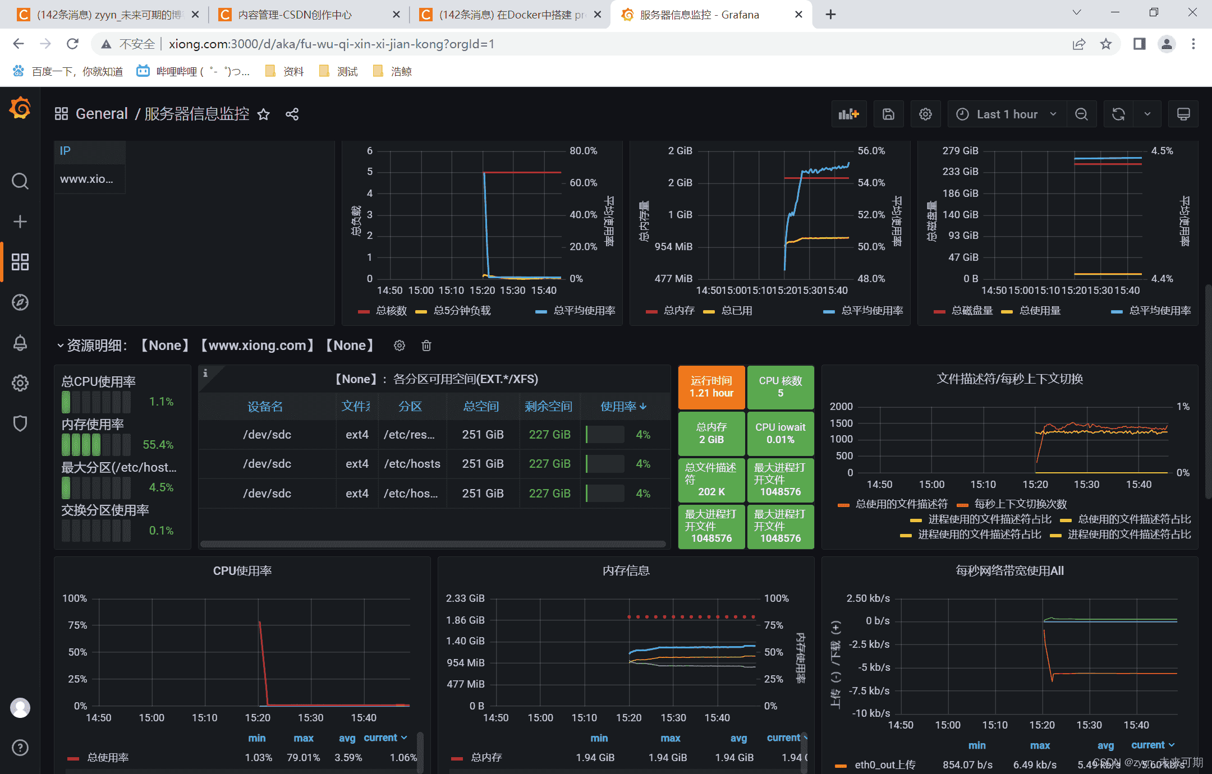This screenshot has height=774, width=1212.
Task: Click the CPU 核数 5 stat tile
Action: click(x=780, y=387)
